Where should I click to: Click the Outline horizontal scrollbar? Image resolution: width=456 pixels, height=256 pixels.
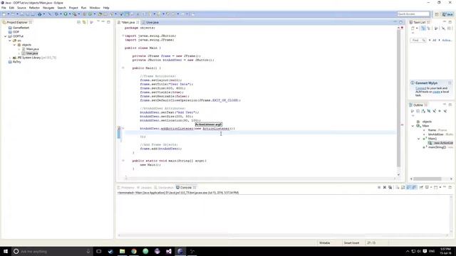point(427,178)
